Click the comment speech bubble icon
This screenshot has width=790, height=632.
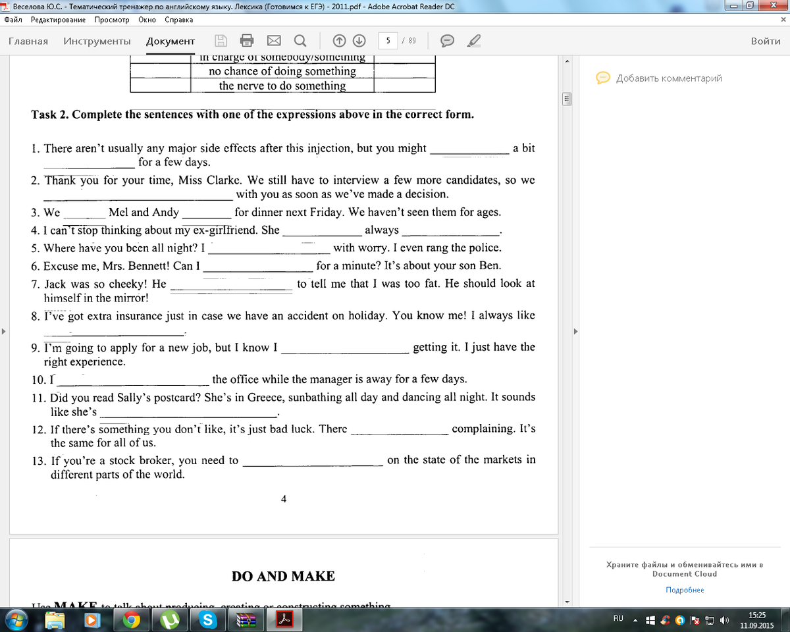tap(447, 41)
